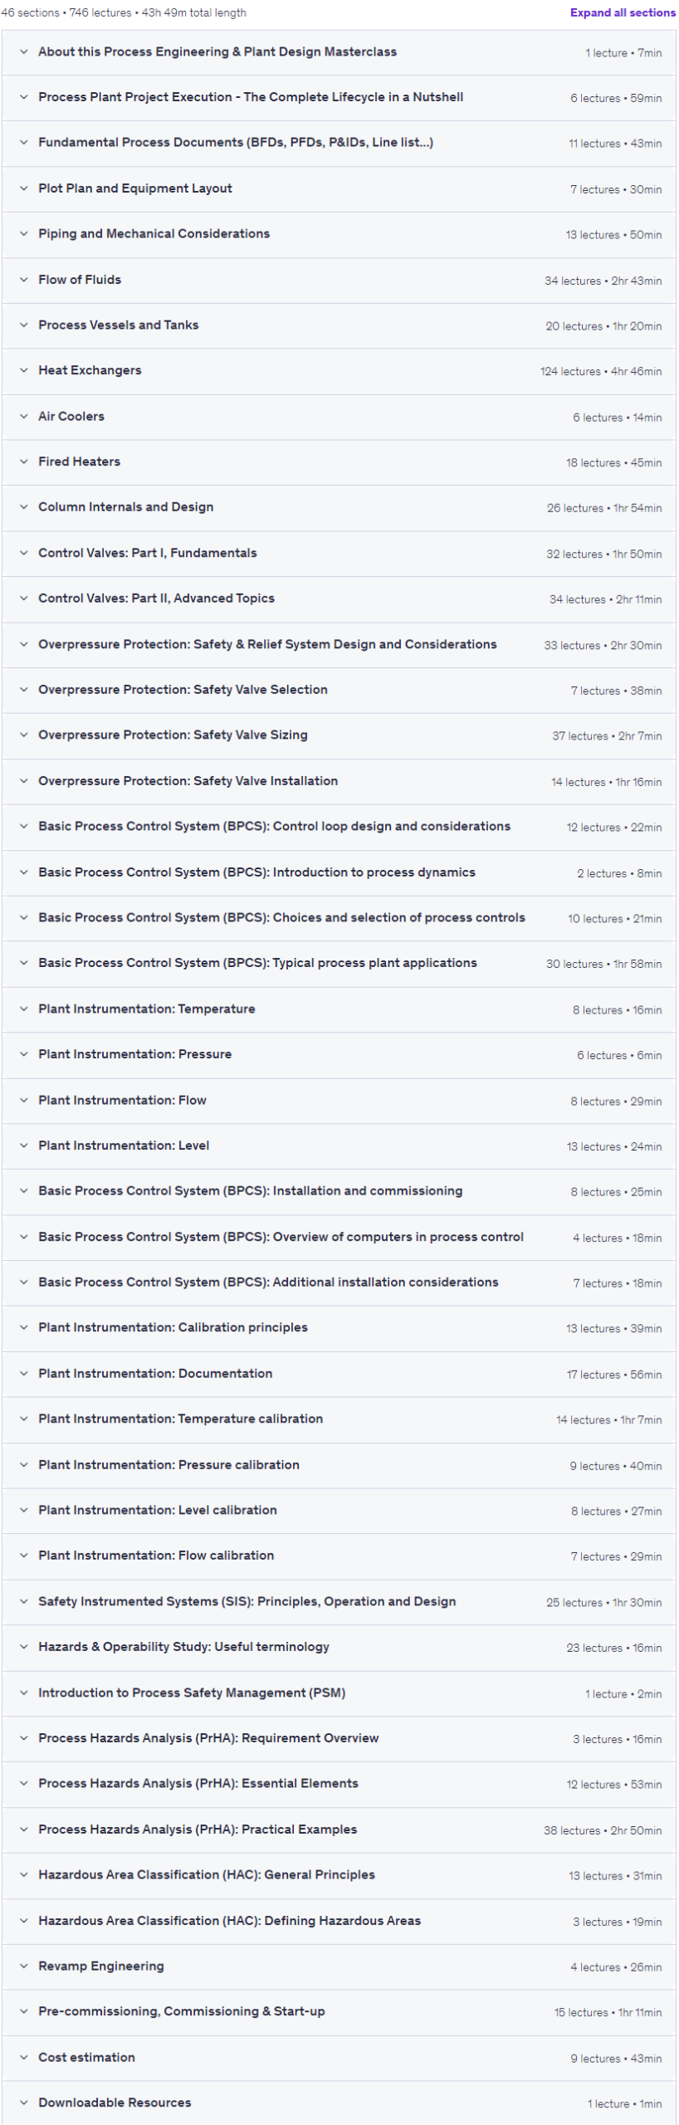Select BPCS: Typical process plant applications title
Viewport: 679px width, 2125px height.
257,963
